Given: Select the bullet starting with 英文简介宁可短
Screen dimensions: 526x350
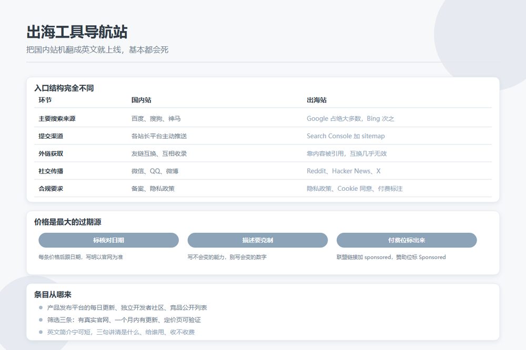Looking at the screenshot, I should 121,332.
